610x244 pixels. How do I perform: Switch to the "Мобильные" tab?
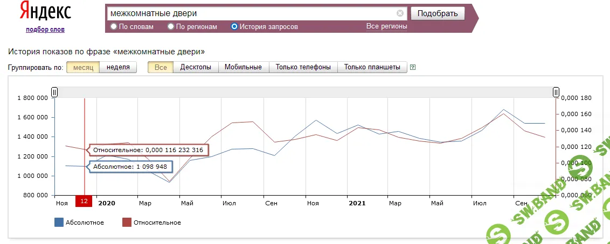[x=243, y=67]
